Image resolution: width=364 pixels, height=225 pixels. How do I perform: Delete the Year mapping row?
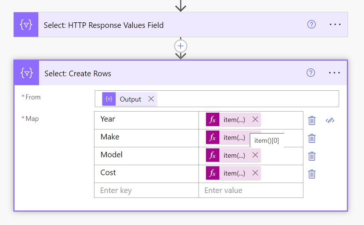pyautogui.click(x=312, y=119)
